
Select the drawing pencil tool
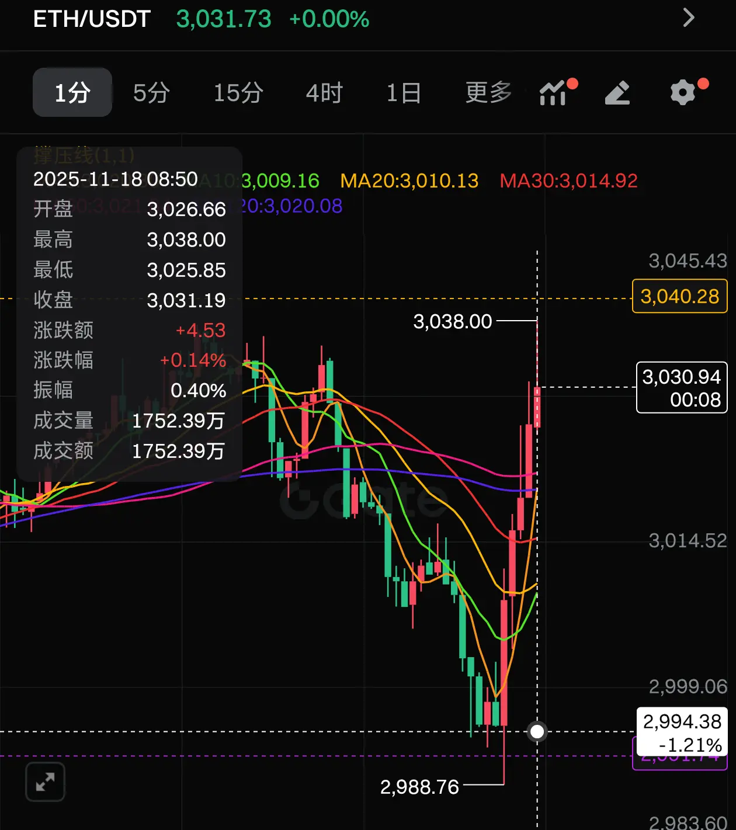(x=617, y=92)
